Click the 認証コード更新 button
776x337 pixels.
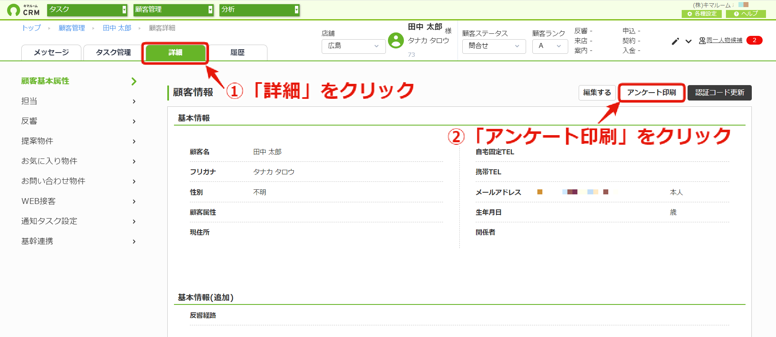720,93
